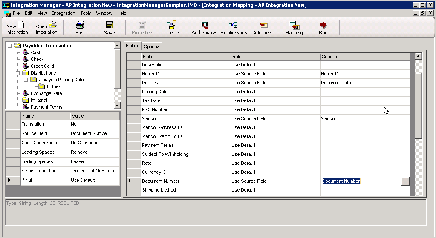
Task: Click the Add Dest. toolbar icon
Action: click(x=263, y=28)
